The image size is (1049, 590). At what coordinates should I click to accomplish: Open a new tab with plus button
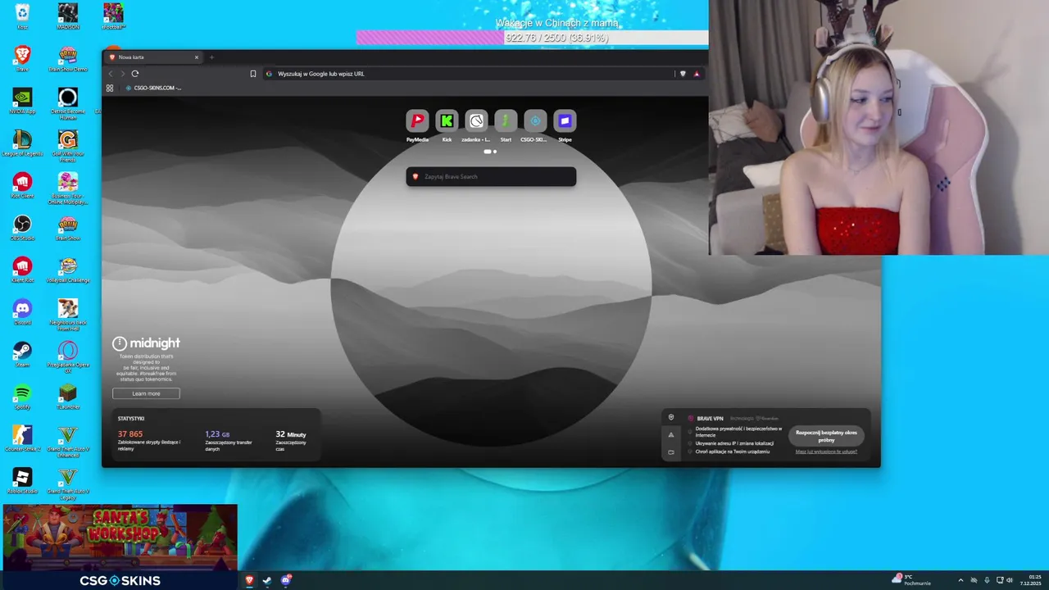211,57
